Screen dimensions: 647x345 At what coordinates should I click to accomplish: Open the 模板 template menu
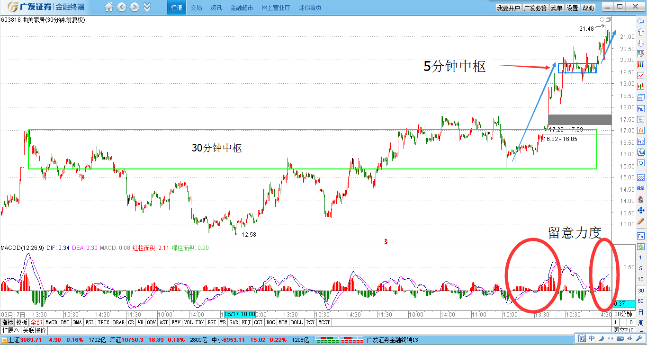coord(22,322)
